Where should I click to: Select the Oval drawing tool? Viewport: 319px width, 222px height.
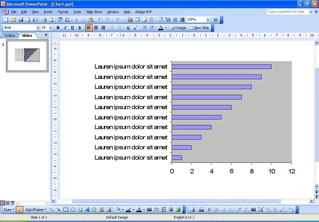click(73, 210)
